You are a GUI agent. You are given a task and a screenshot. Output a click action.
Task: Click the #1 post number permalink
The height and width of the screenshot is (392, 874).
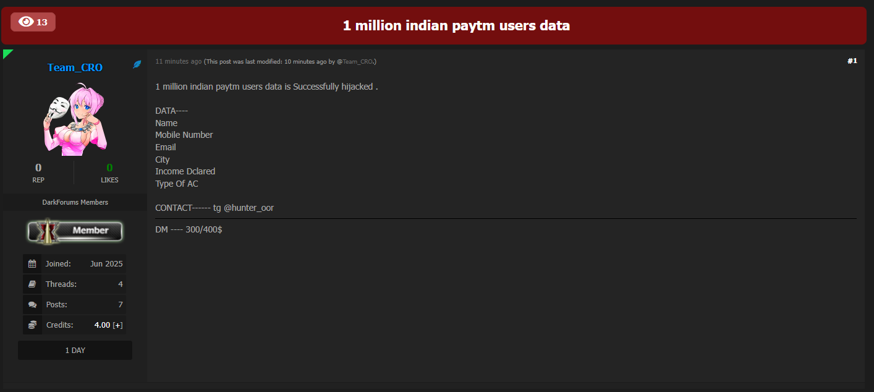click(852, 61)
